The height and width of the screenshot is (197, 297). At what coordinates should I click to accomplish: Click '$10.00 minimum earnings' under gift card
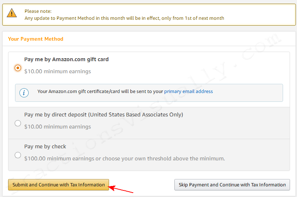[x=58, y=71]
